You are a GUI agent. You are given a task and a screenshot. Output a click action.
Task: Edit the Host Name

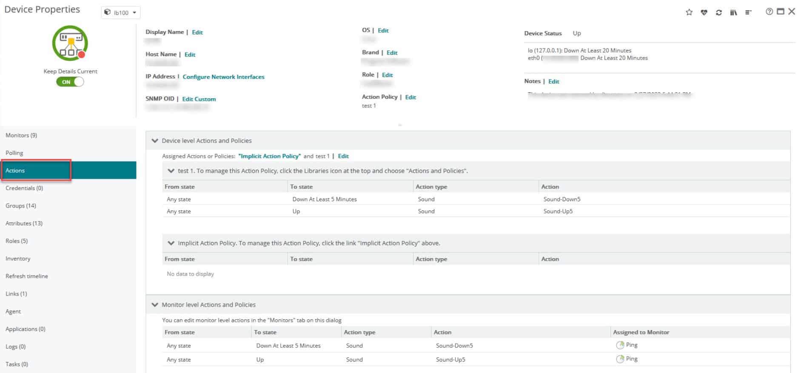[190, 54]
